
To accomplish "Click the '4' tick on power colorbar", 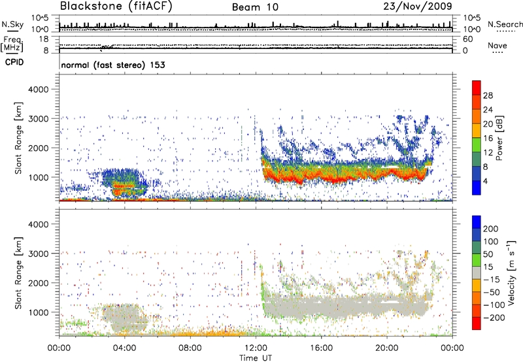I will click(x=485, y=181).
